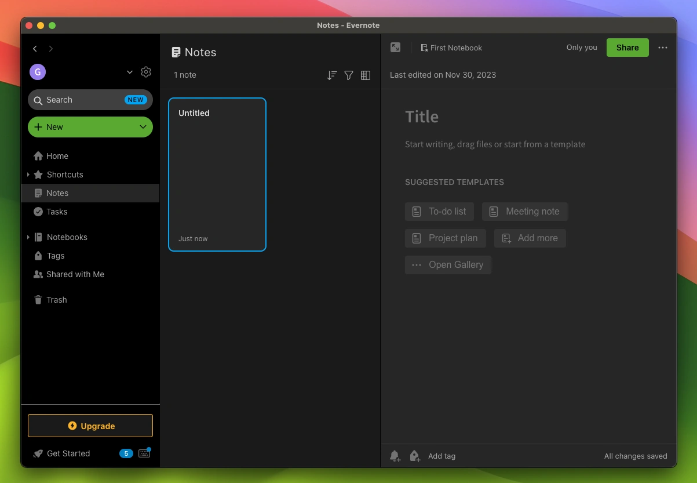This screenshot has width=697, height=483.
Task: Expand the note to full screen view
Action: tap(395, 48)
